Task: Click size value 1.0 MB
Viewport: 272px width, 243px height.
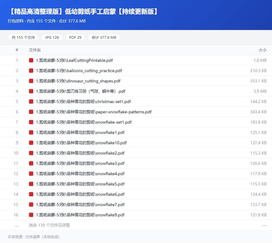Action: 260,60
